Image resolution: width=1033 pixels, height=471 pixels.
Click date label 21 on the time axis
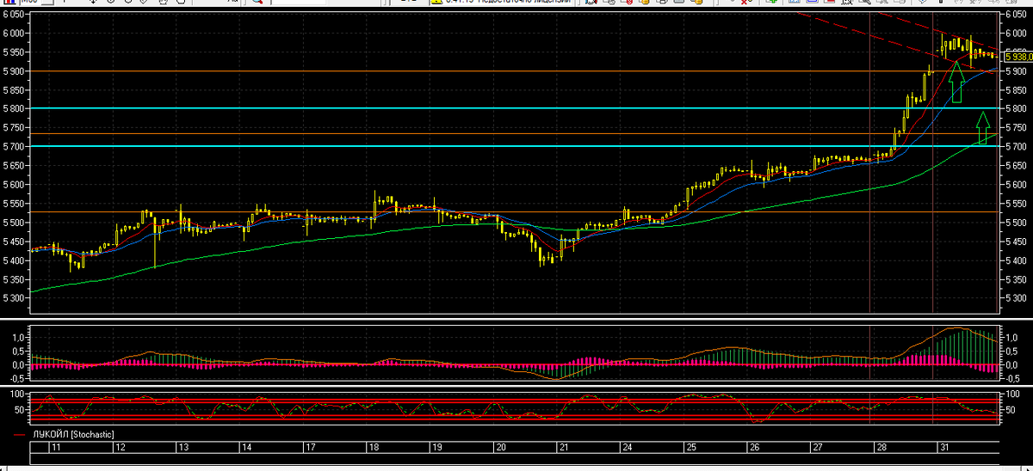564,448
